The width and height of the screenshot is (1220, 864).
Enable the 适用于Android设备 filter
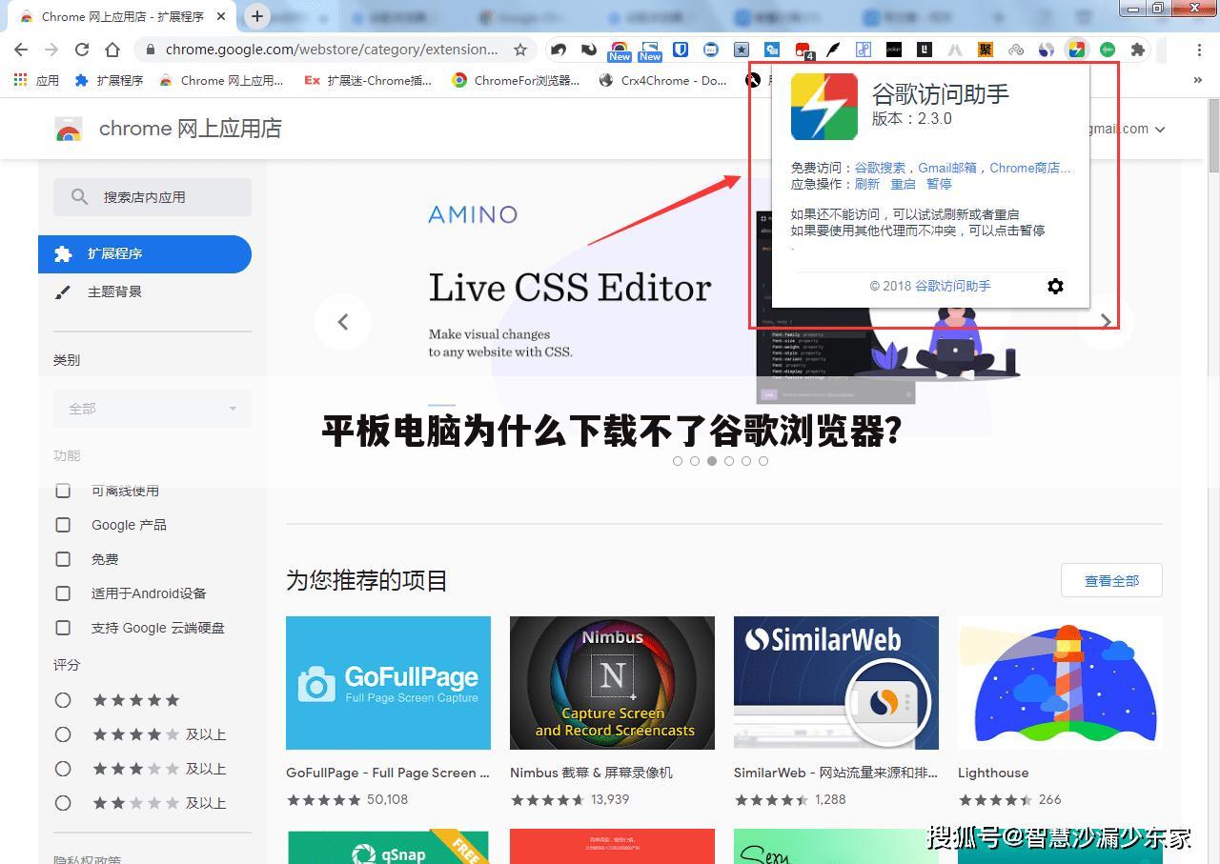tap(63, 593)
